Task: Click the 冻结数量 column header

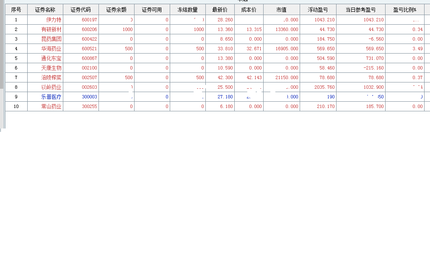Action: 188,10
